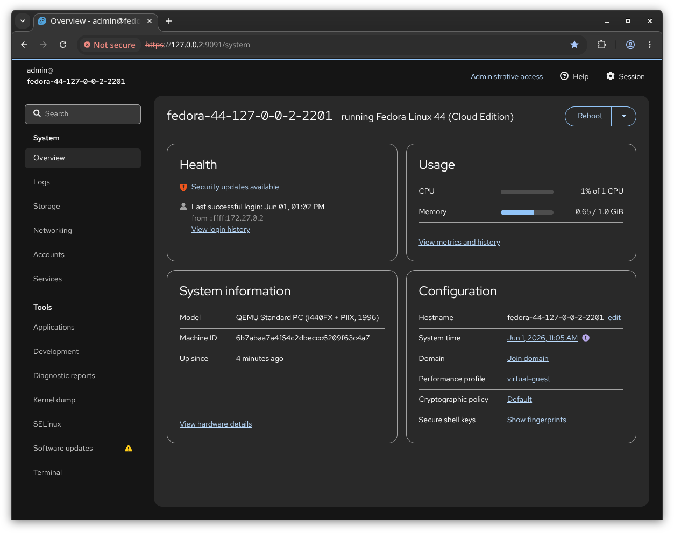Focus the sidebar Search field

(83, 114)
